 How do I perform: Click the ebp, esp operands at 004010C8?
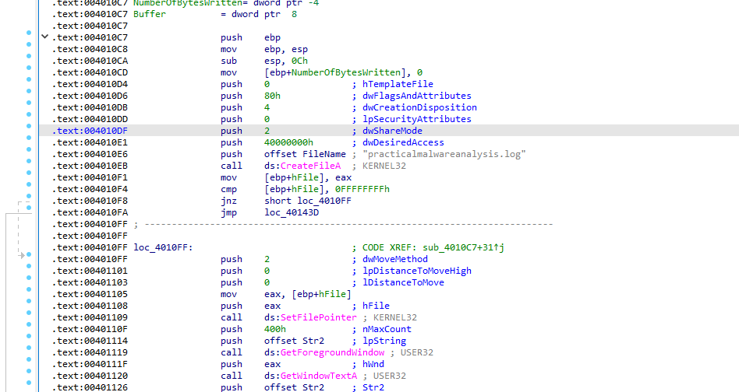[286, 49]
